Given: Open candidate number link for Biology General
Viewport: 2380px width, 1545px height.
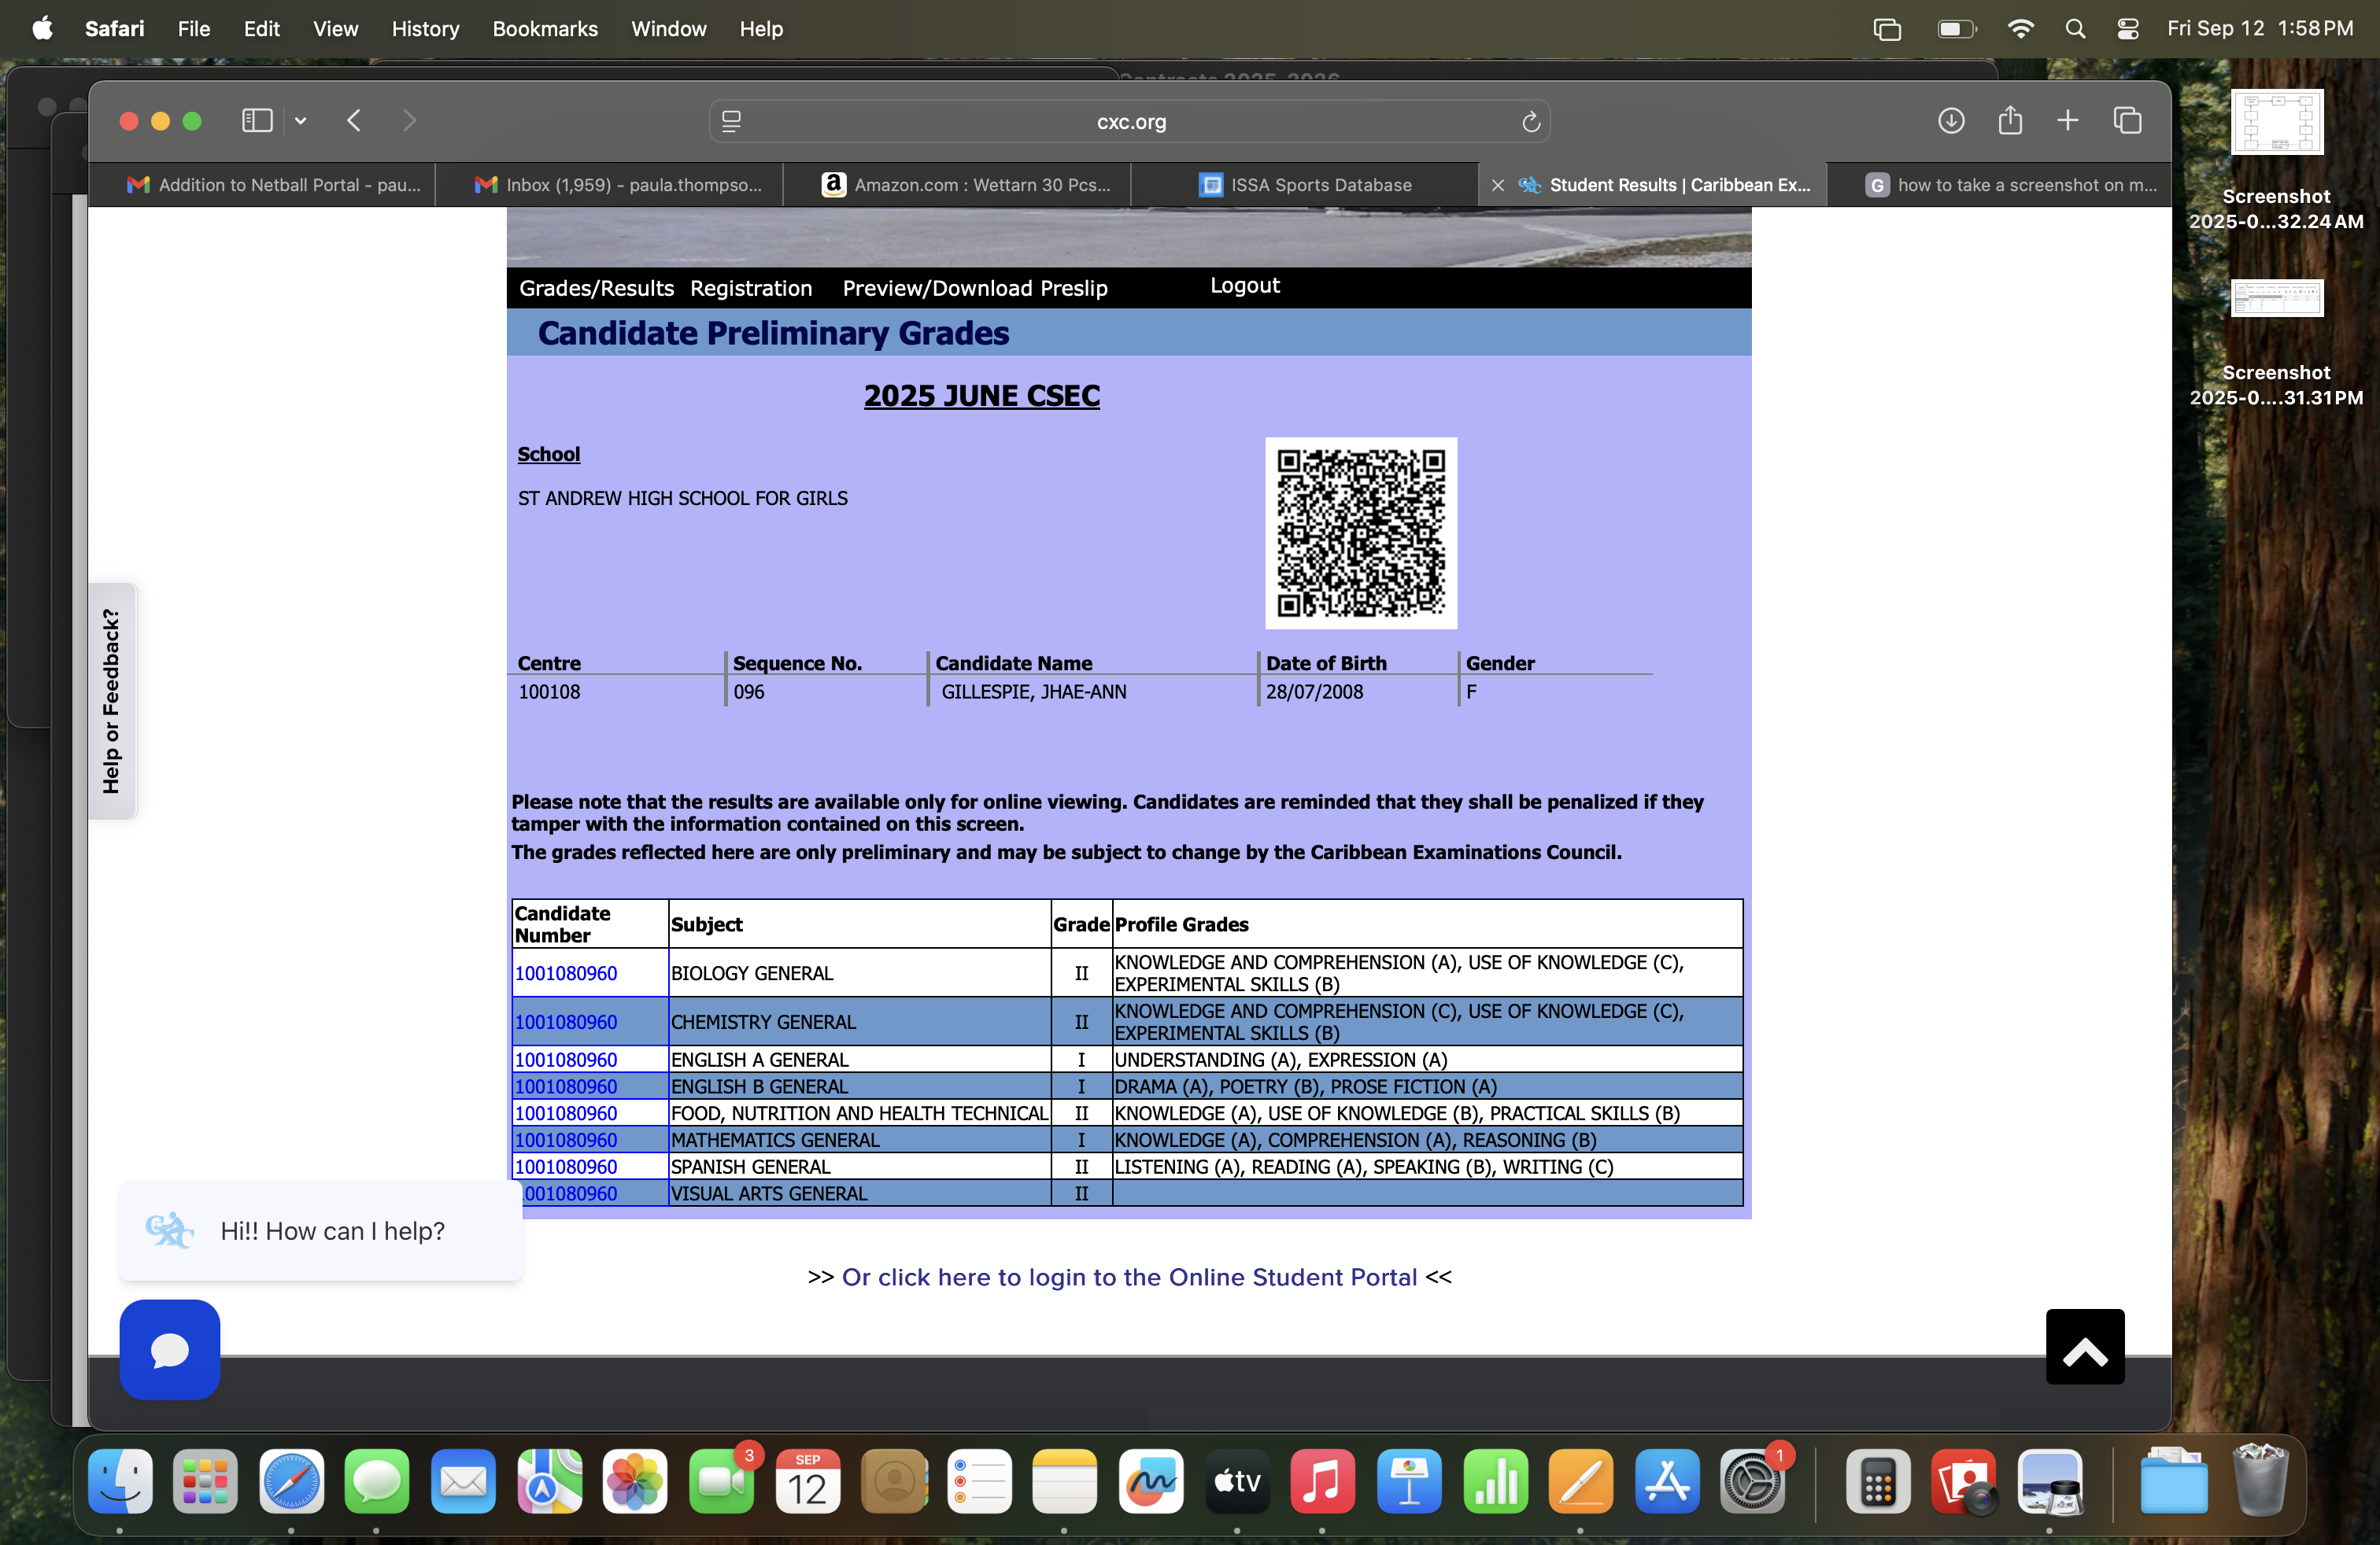Looking at the screenshot, I should point(566,973).
